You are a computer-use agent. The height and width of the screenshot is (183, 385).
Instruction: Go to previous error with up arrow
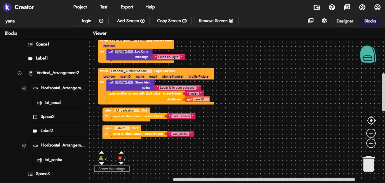tap(121, 152)
